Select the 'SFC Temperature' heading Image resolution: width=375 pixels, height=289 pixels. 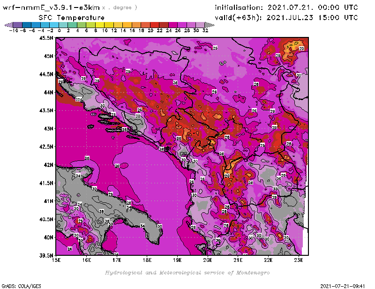point(71,18)
